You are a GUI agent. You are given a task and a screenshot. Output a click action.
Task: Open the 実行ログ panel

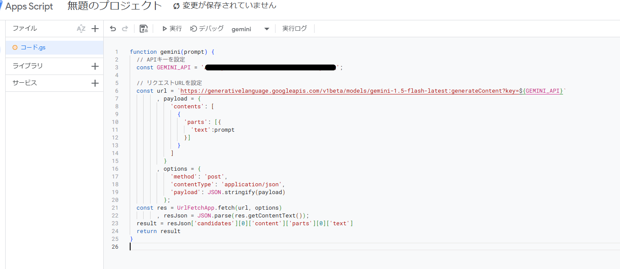click(295, 28)
